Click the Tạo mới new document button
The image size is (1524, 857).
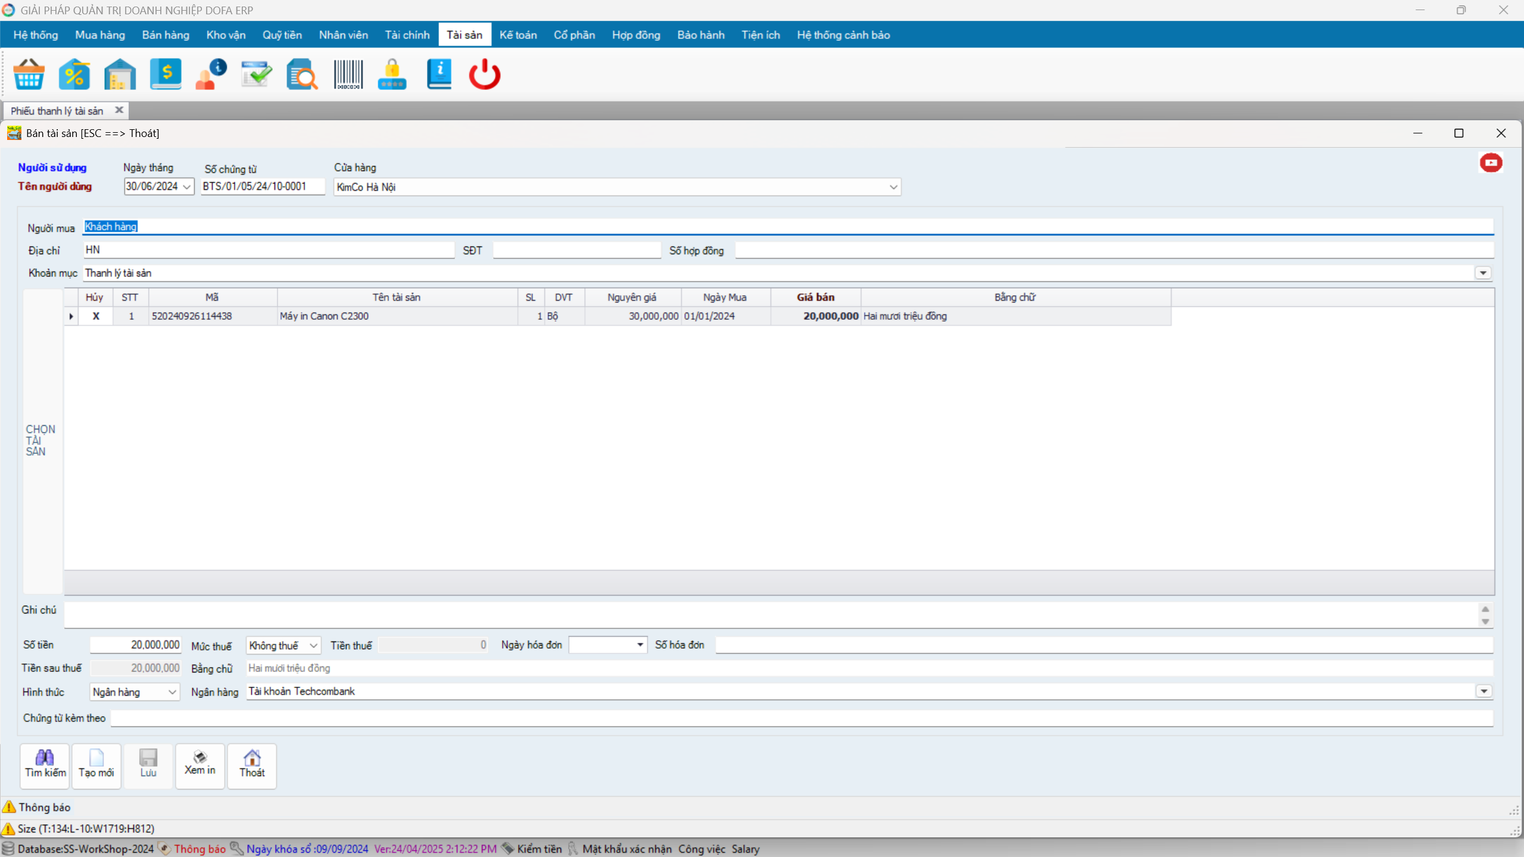click(x=96, y=765)
